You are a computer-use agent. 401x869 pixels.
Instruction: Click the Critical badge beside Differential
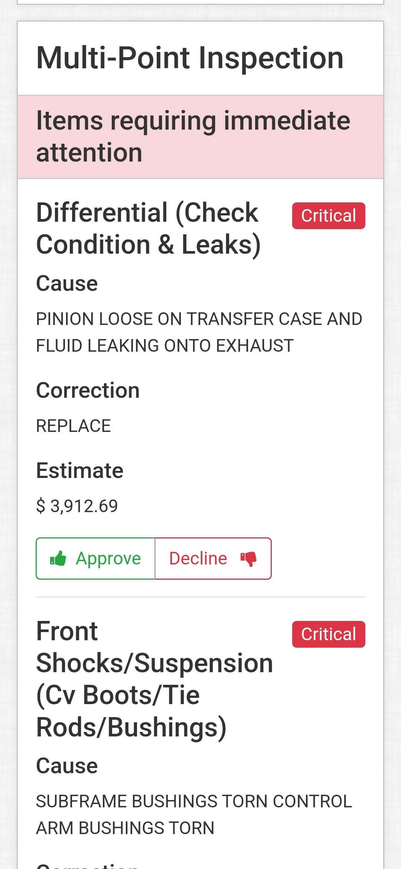pyautogui.click(x=328, y=216)
